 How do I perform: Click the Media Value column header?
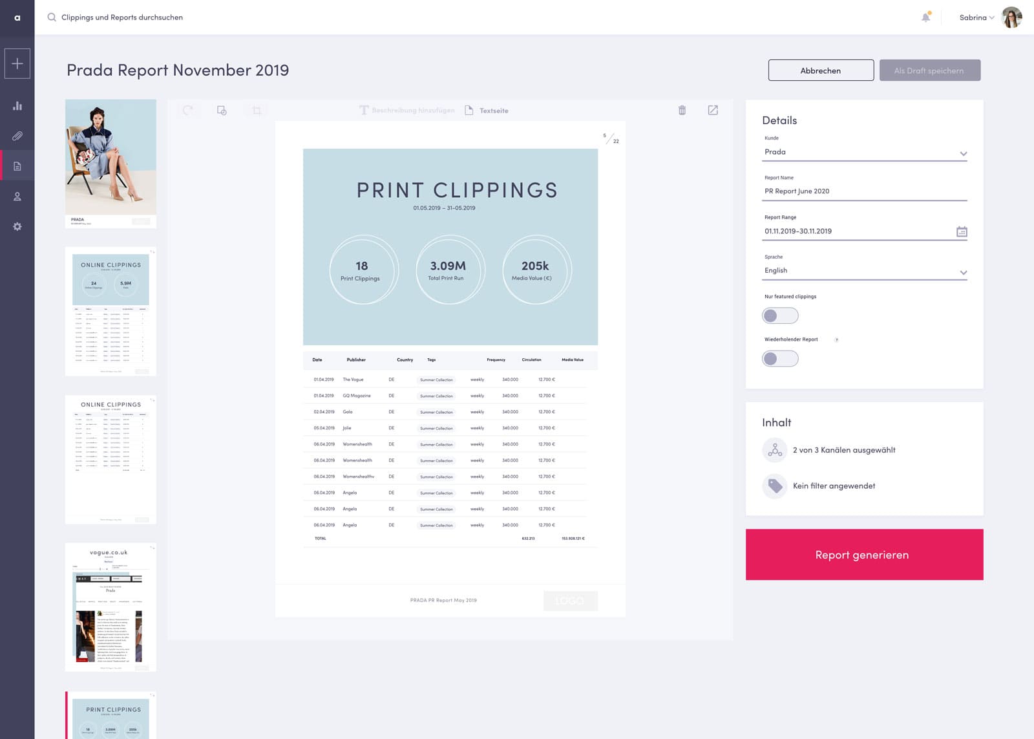[x=572, y=359]
